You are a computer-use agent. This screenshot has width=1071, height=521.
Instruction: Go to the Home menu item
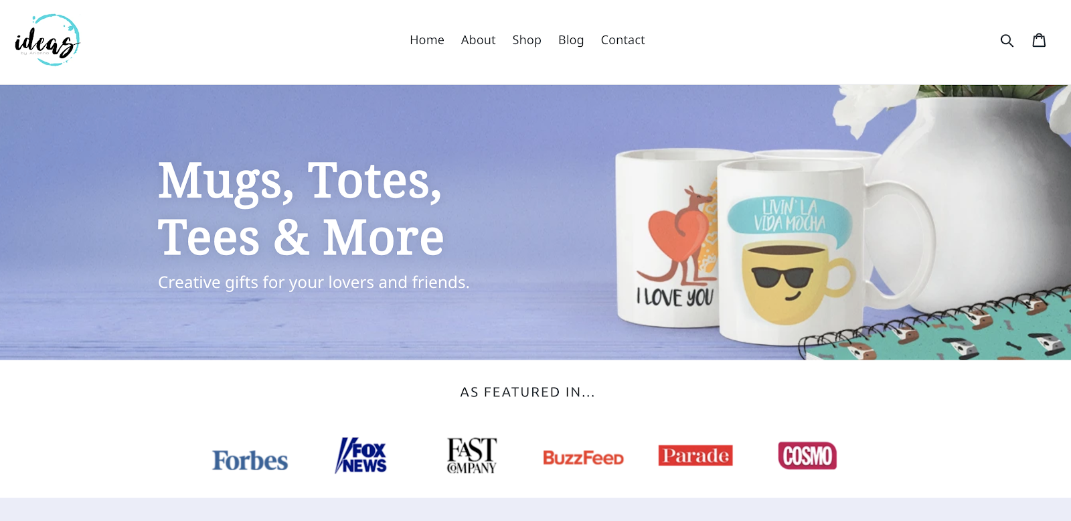coord(427,40)
